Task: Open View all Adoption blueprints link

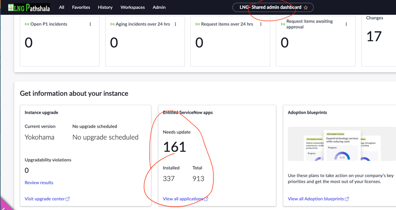Action: pyautogui.click(x=316, y=199)
